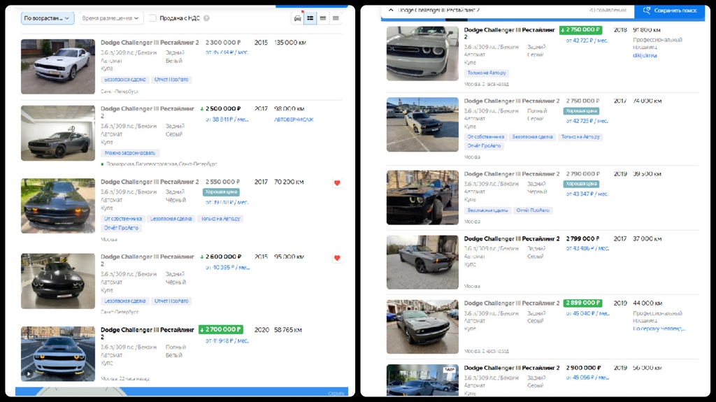The width and height of the screenshot is (716, 402).
Task: Click the price-drop arrow beside 2 500 000 ₽
Action: pos(202,109)
